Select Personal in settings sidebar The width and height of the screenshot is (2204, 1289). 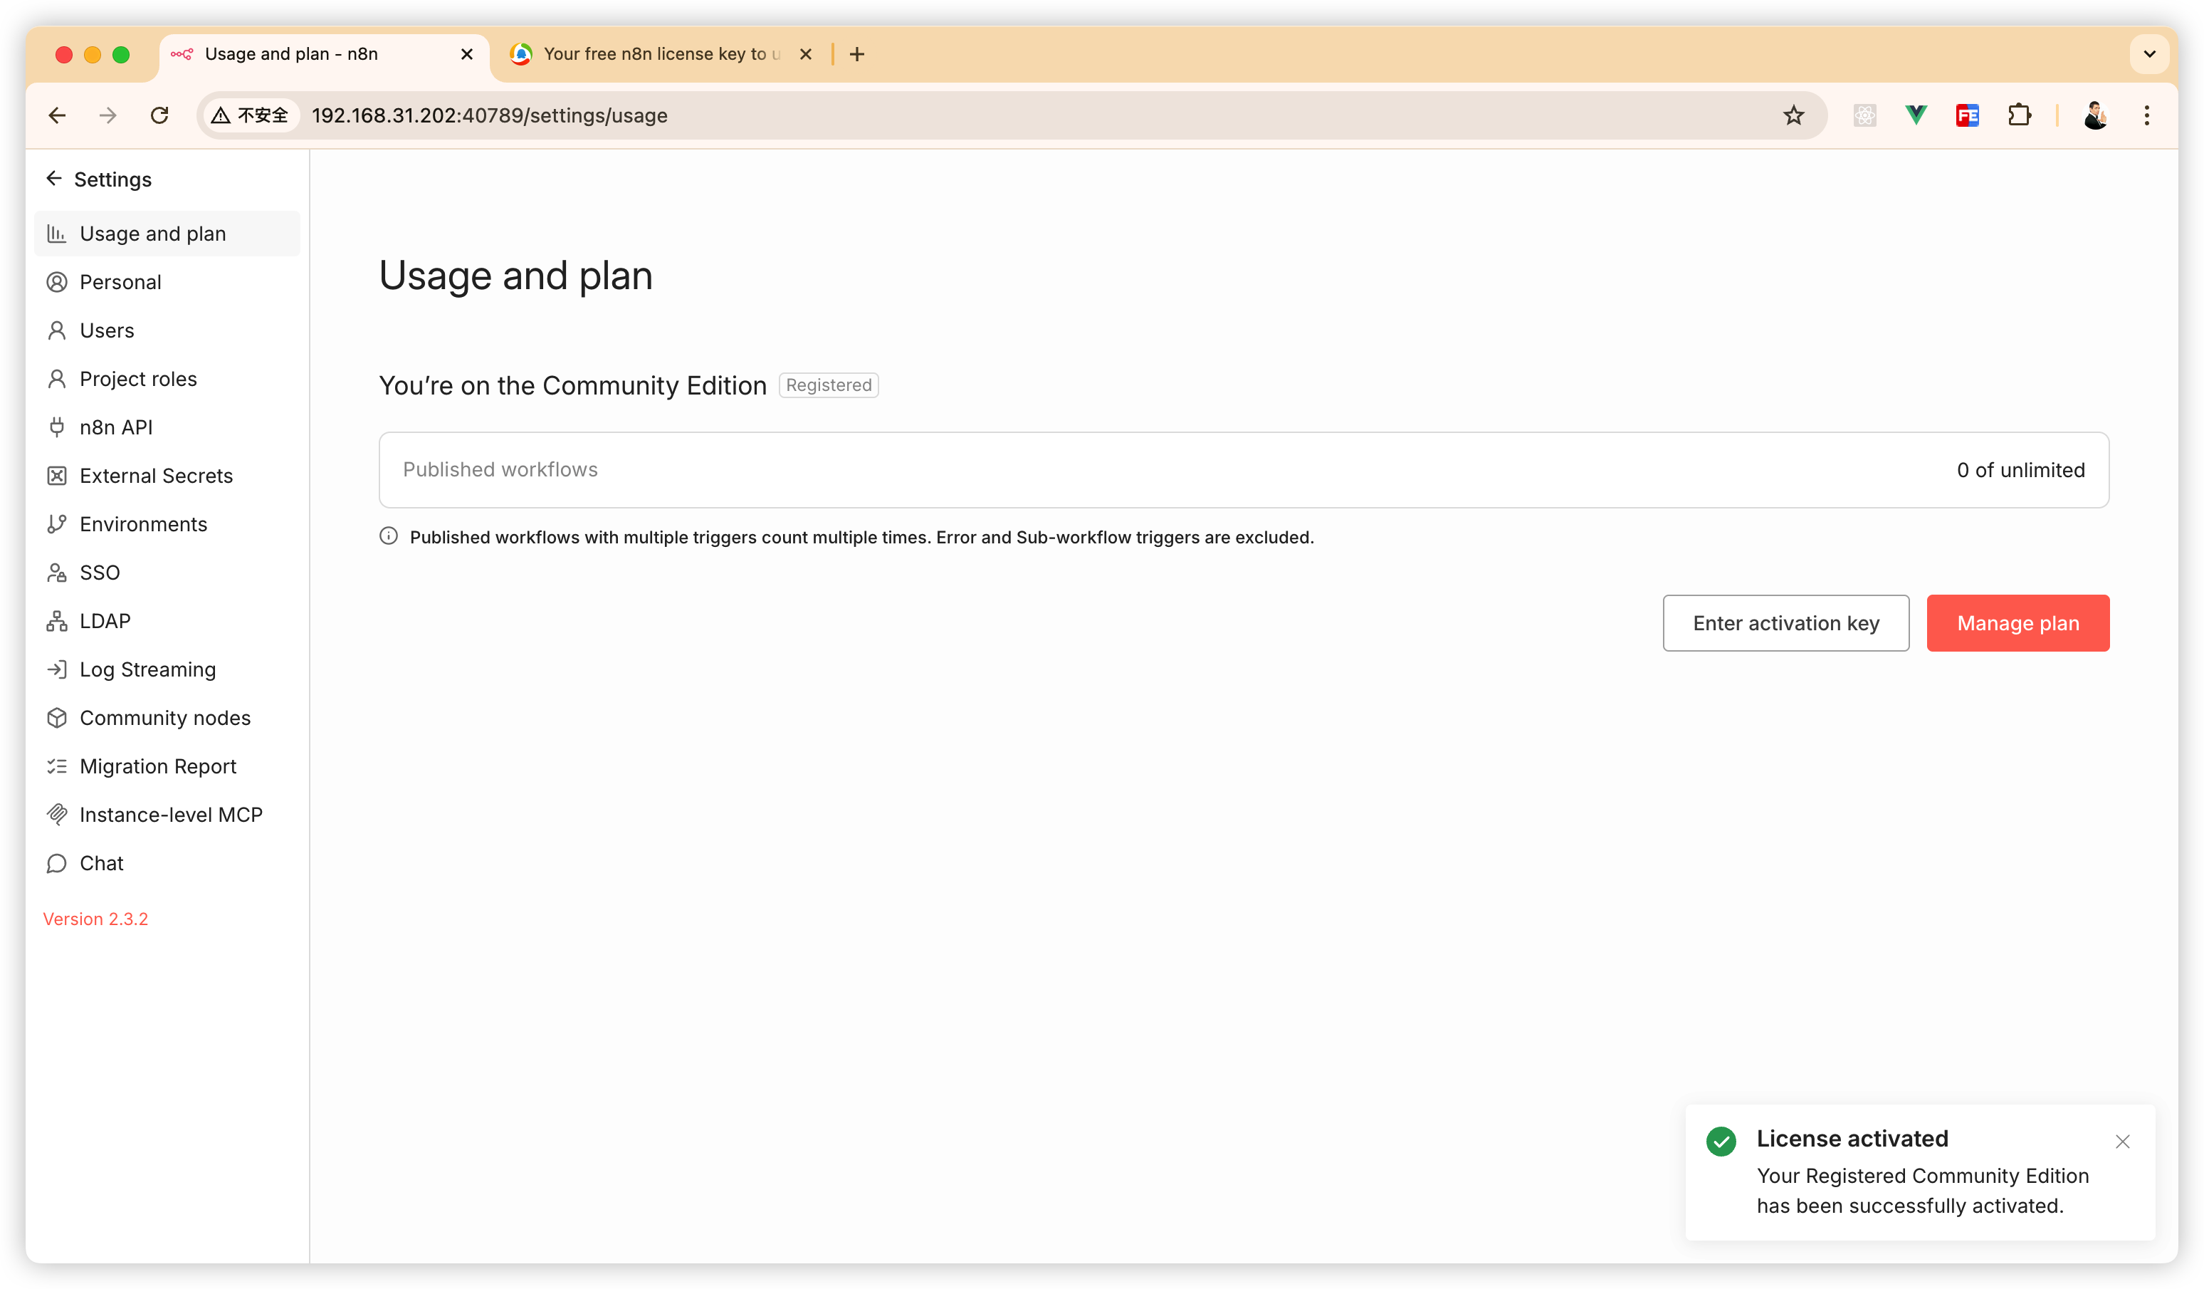[x=120, y=282]
